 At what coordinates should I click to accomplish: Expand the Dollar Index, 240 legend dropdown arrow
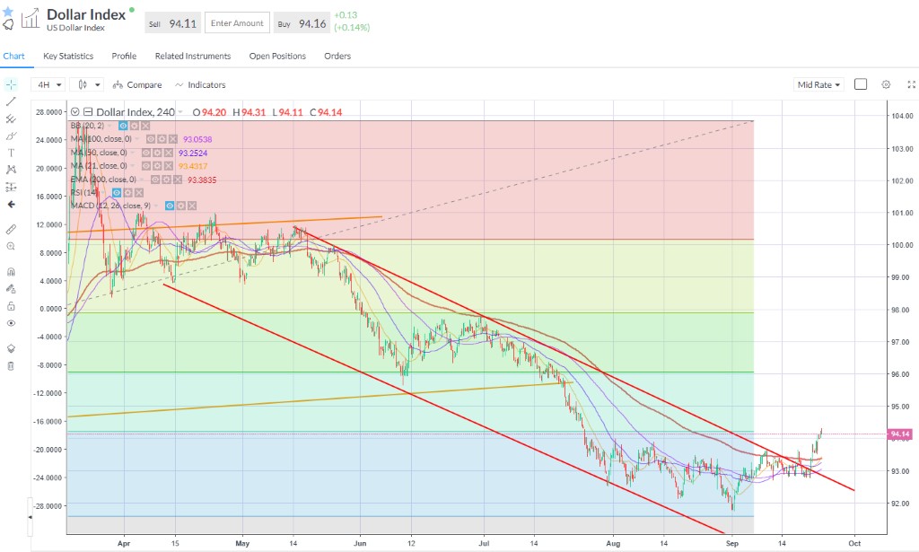(x=181, y=112)
